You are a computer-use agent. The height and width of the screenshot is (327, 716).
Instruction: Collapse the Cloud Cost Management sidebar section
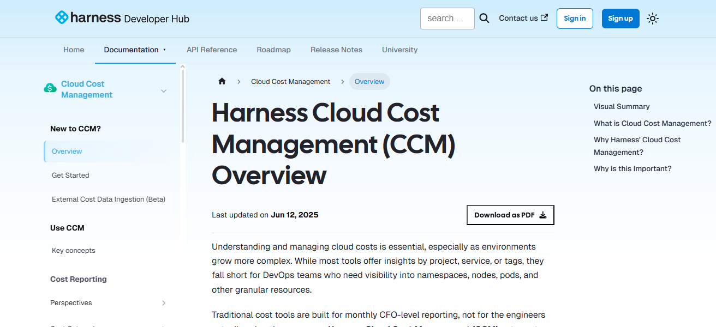click(163, 91)
